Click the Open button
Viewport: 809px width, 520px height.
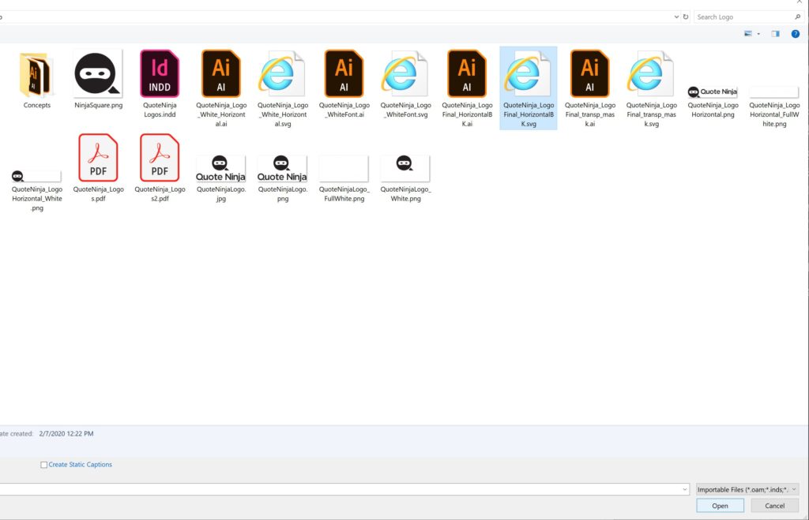click(x=720, y=506)
